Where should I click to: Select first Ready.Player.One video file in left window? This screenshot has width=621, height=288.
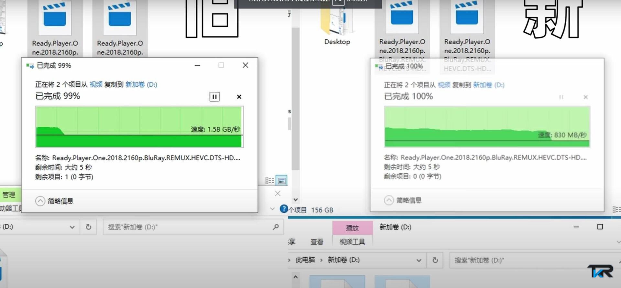pos(55,28)
